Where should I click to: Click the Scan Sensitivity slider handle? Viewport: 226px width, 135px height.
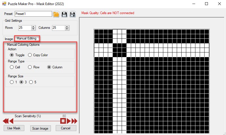[x=63, y=121]
